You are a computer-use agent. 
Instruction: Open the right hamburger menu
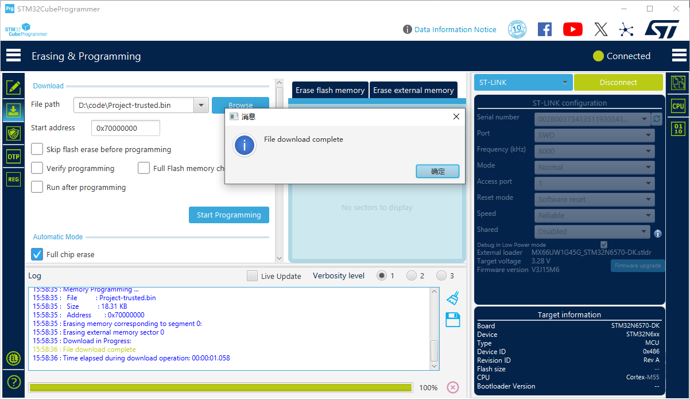[679, 56]
